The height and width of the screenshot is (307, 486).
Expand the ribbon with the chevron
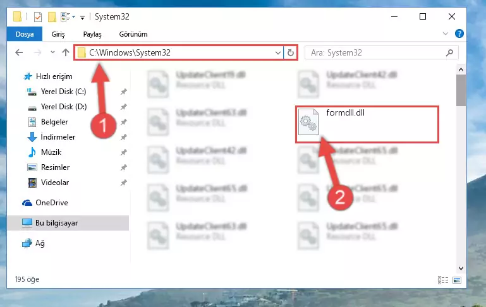tap(446, 33)
